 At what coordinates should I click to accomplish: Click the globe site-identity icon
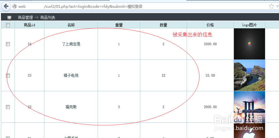(15, 7)
